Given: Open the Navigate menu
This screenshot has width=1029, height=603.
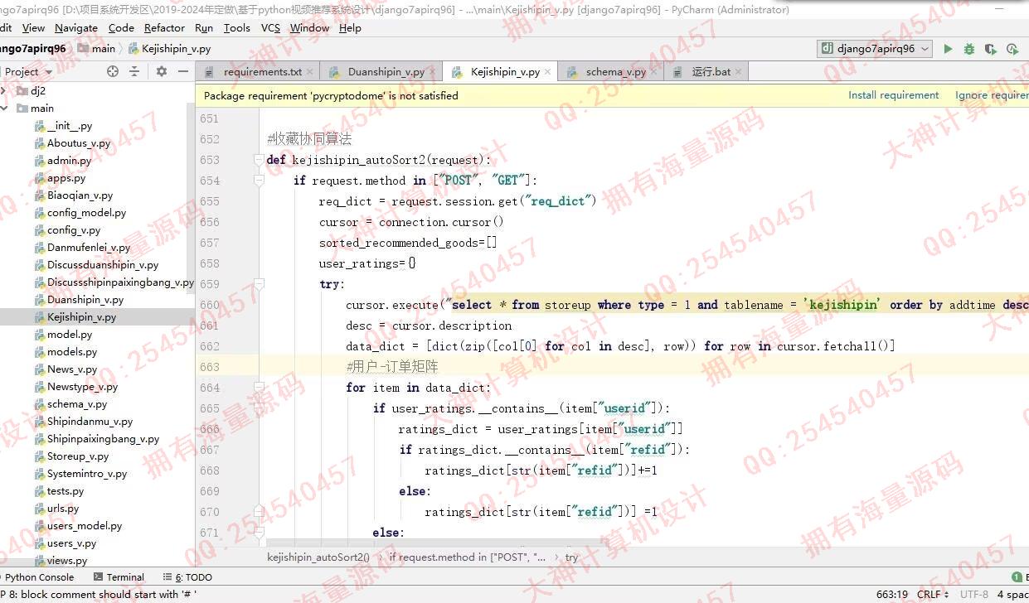Looking at the screenshot, I should tap(76, 28).
